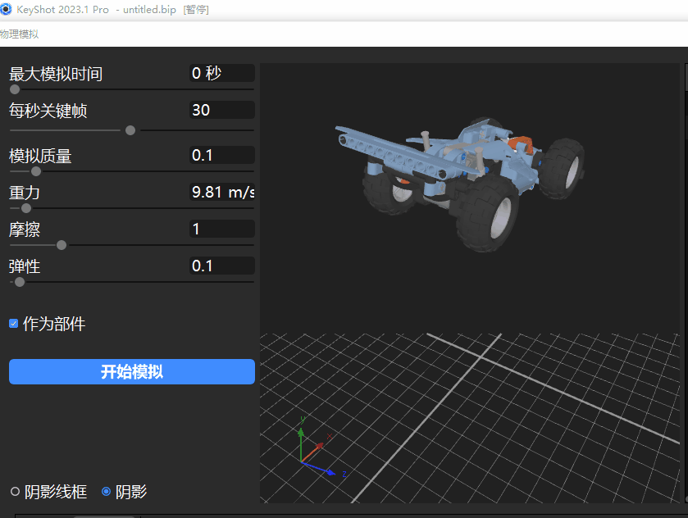Toggle the 作为部件 checkbox

point(14,324)
